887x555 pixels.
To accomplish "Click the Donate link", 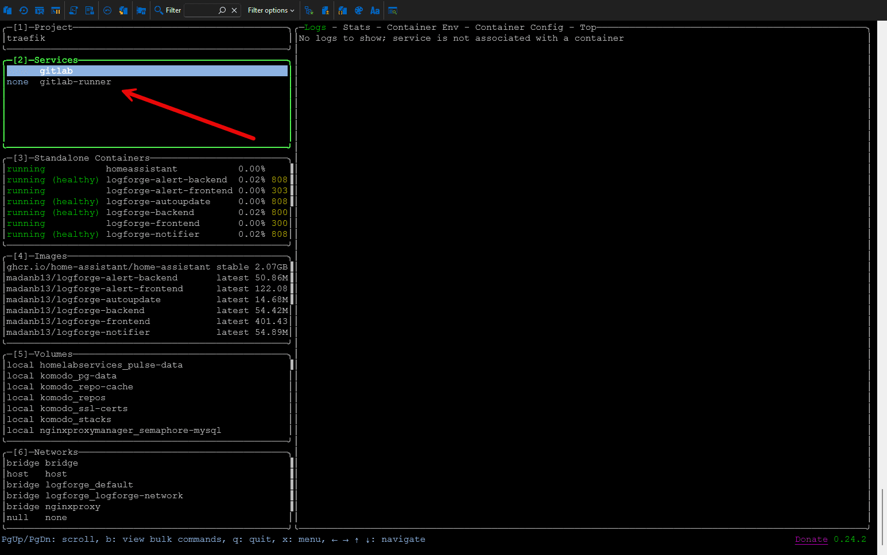I will point(811,540).
